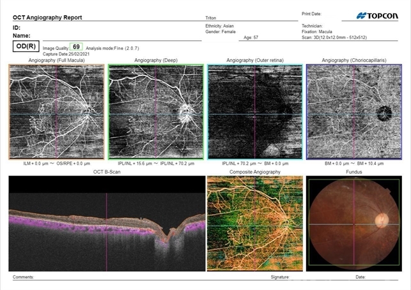Image resolution: width=411 pixels, height=290 pixels.
Task: Select the Angiography (Choriocapillaris) image
Action: tap(353, 112)
